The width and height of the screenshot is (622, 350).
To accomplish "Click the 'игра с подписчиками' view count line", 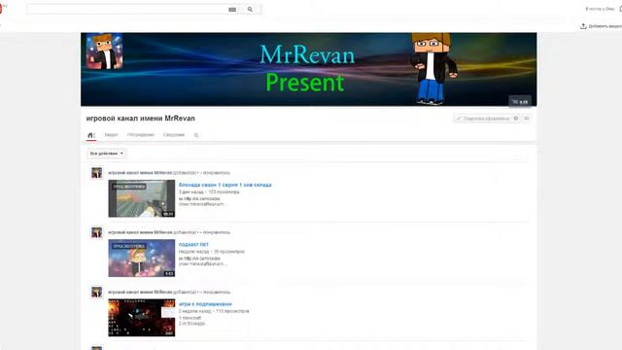I will (x=214, y=311).
